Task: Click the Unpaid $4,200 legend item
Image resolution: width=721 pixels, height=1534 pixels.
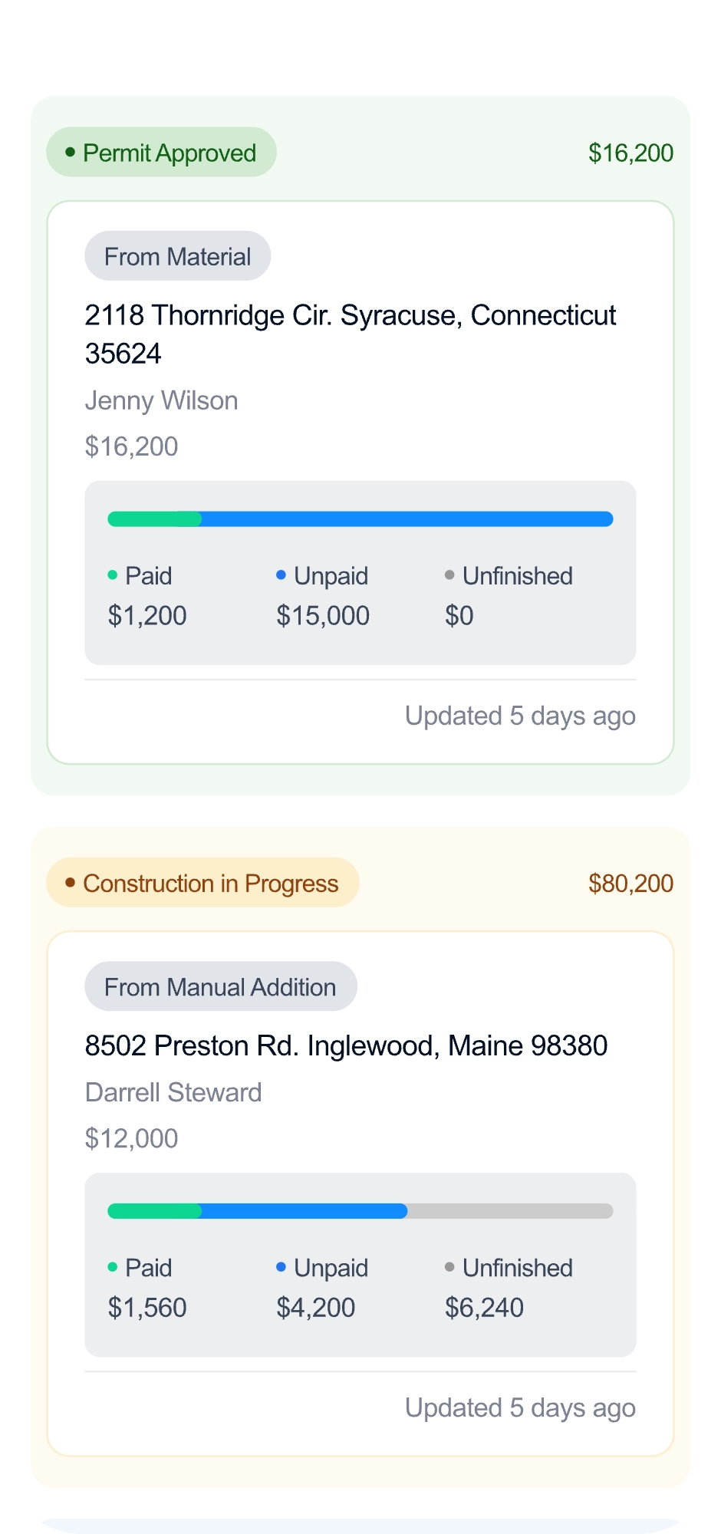Action: click(322, 1288)
